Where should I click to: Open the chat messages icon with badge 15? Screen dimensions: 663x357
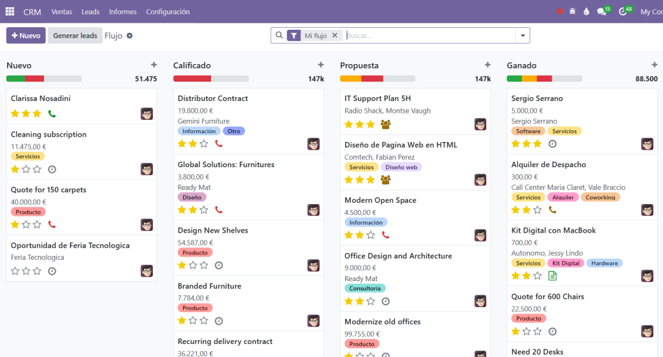pyautogui.click(x=603, y=11)
